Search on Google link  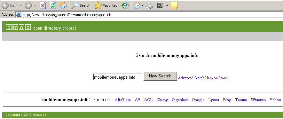pyautogui.click(x=198, y=100)
